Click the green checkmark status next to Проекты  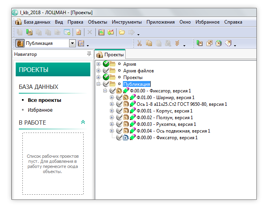(x=105, y=77)
